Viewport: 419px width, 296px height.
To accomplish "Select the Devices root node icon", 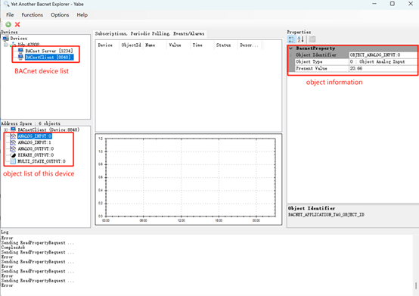I will tap(5, 39).
